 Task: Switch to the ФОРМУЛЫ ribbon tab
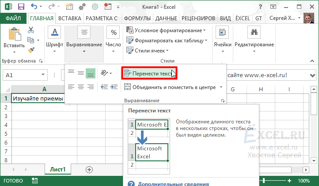coord(138,19)
